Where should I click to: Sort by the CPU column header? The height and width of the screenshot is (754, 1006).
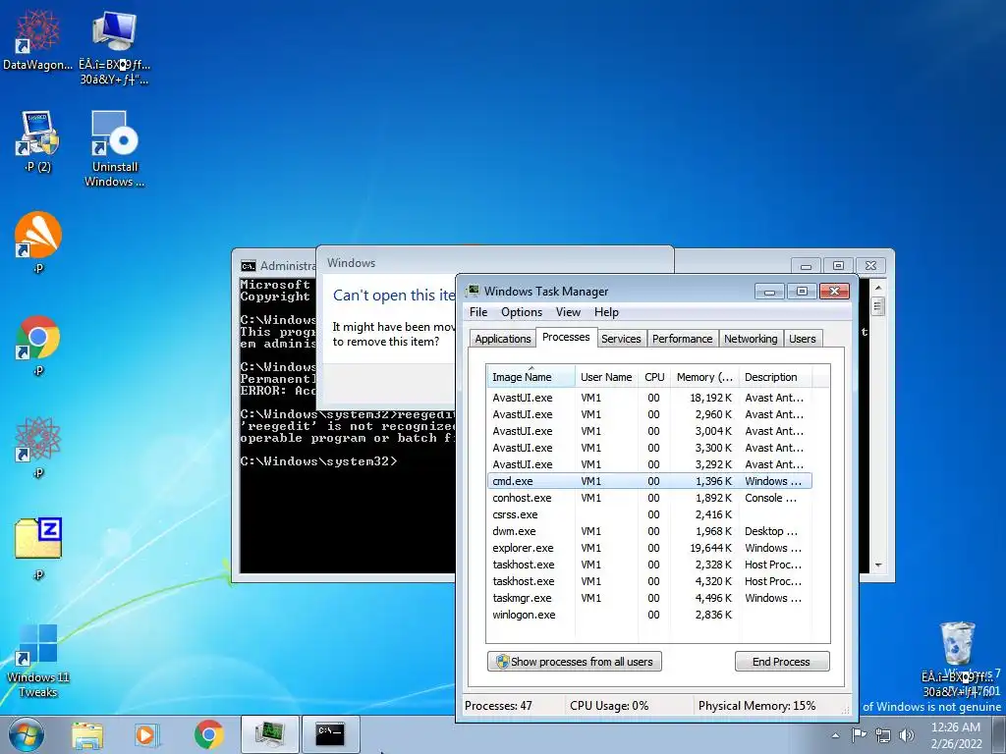pyautogui.click(x=654, y=377)
